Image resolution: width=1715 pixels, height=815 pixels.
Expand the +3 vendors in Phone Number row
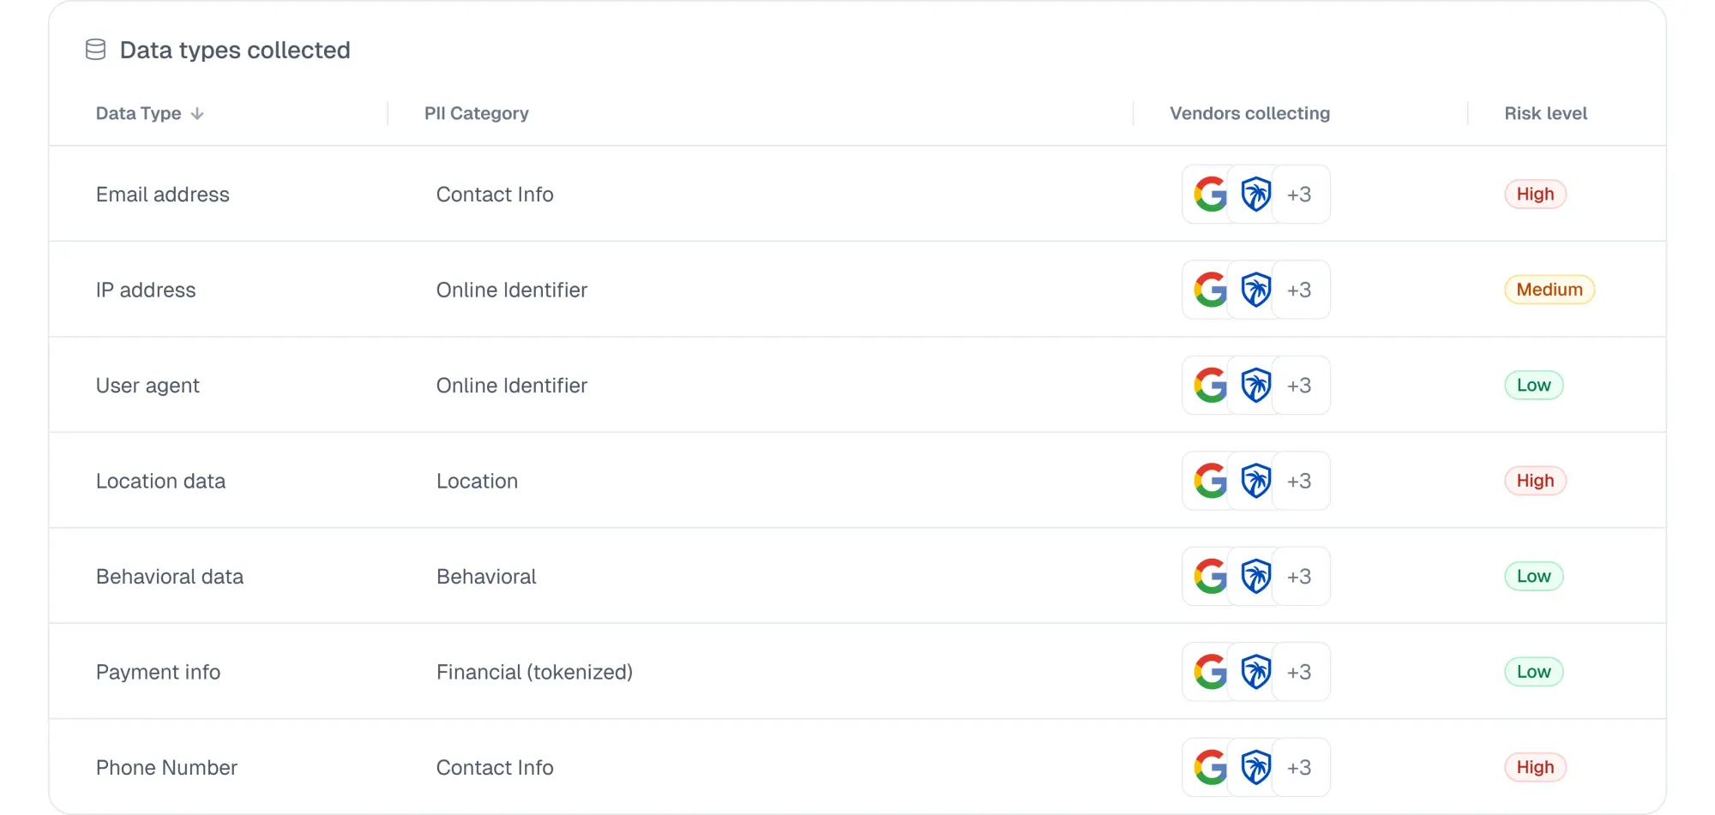tap(1298, 767)
